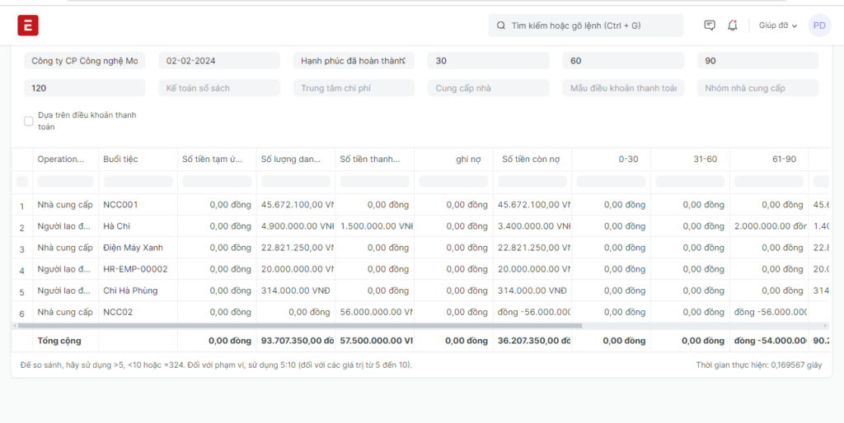
Task: Open the PD user avatar menu
Action: pos(819,26)
